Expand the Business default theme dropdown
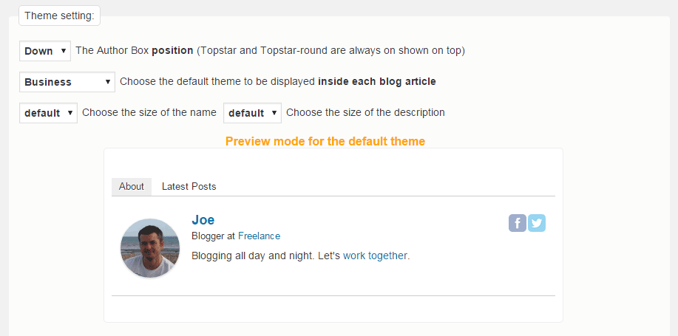 [67, 82]
